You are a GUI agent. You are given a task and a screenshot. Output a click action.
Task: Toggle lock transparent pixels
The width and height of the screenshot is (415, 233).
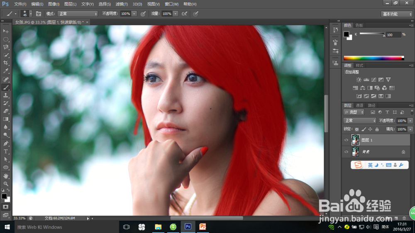pyautogui.click(x=357, y=129)
